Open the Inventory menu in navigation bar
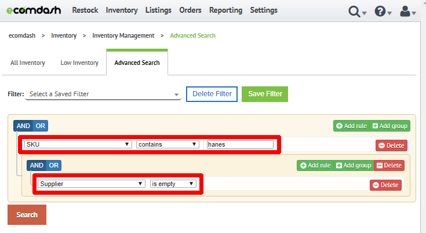Image resolution: width=426 pixels, height=233 pixels. (x=122, y=10)
